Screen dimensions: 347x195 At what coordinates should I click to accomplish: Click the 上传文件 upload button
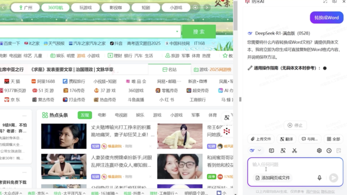(261, 139)
